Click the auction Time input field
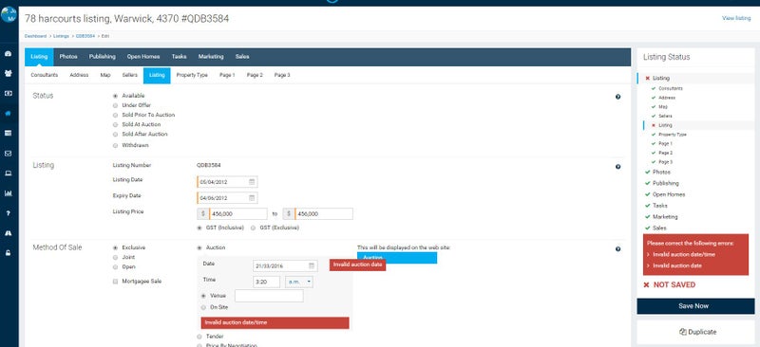The width and height of the screenshot is (760, 347). tap(267, 282)
